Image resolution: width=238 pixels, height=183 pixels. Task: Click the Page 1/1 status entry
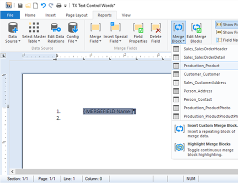[x=46, y=179]
